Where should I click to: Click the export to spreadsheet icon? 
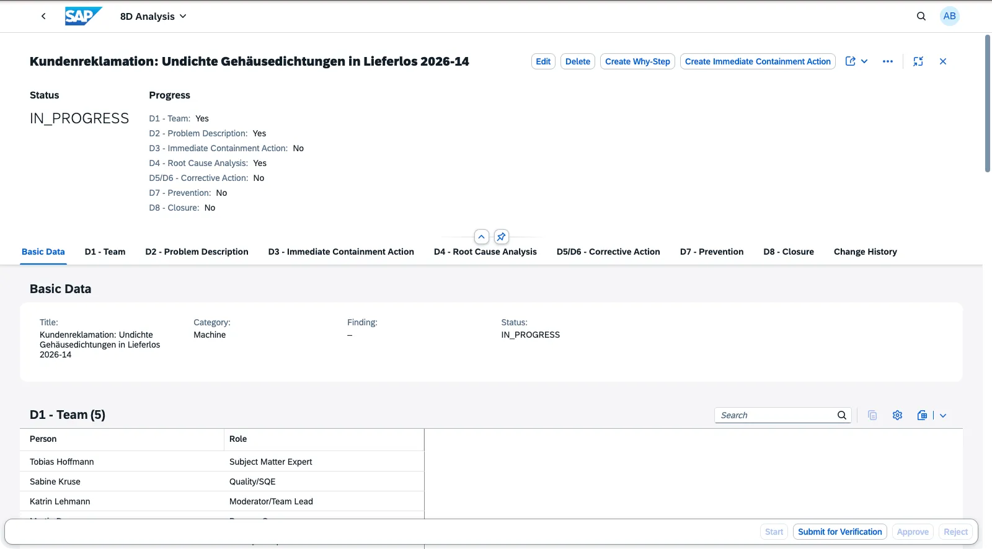pos(922,415)
